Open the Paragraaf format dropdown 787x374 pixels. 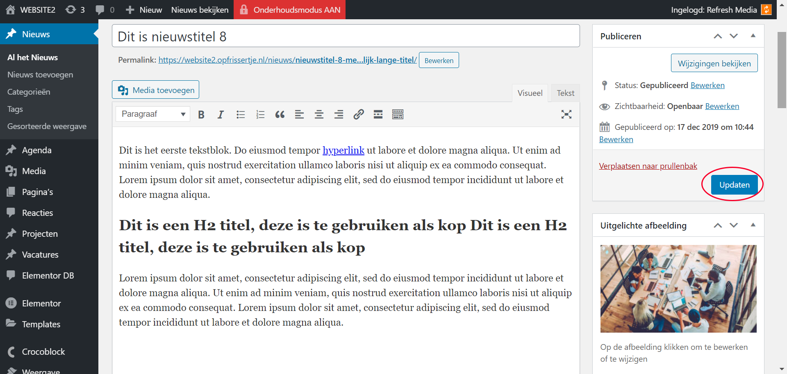(153, 114)
